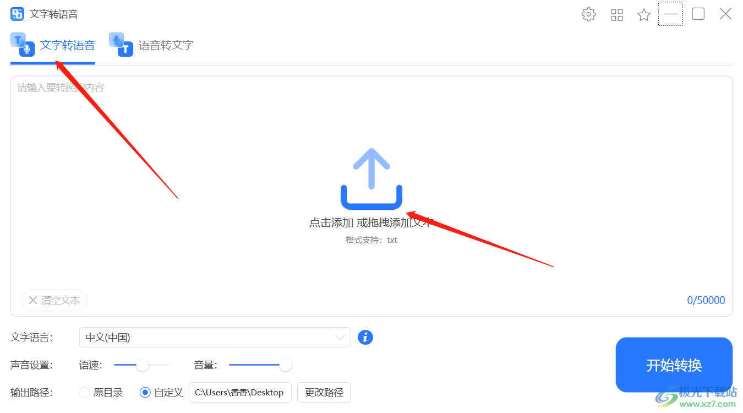Open the 文字语言 dropdown 中文(中国)

click(215, 338)
